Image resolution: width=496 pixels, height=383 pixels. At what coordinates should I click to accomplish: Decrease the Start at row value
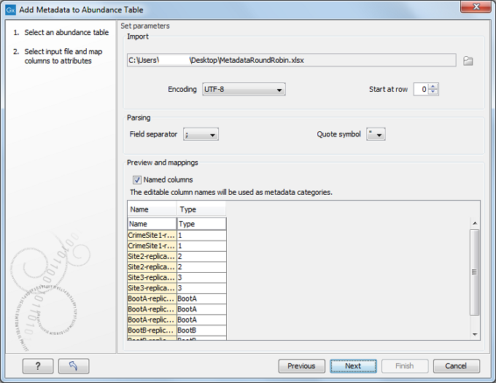pyautogui.click(x=434, y=93)
